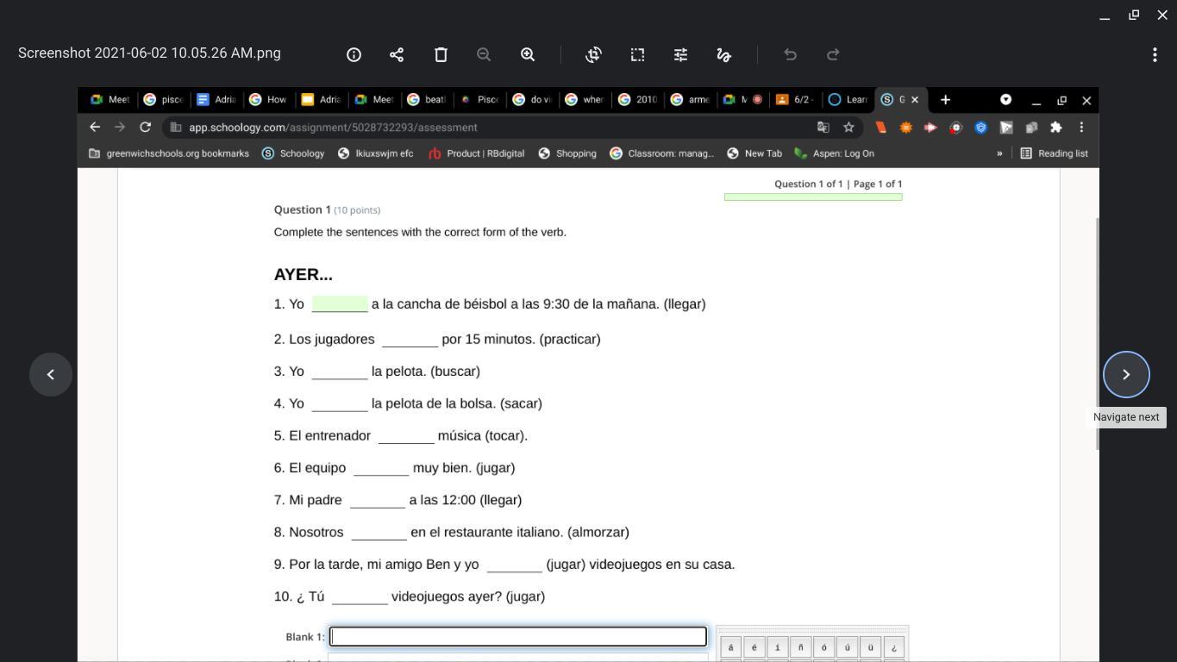Open the Reading list button
Viewport: 1177px width, 662px height.
click(1054, 153)
